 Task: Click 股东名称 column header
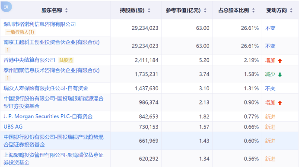point(52,10)
